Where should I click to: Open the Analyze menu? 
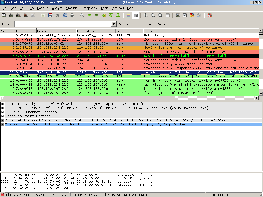point(57,8)
